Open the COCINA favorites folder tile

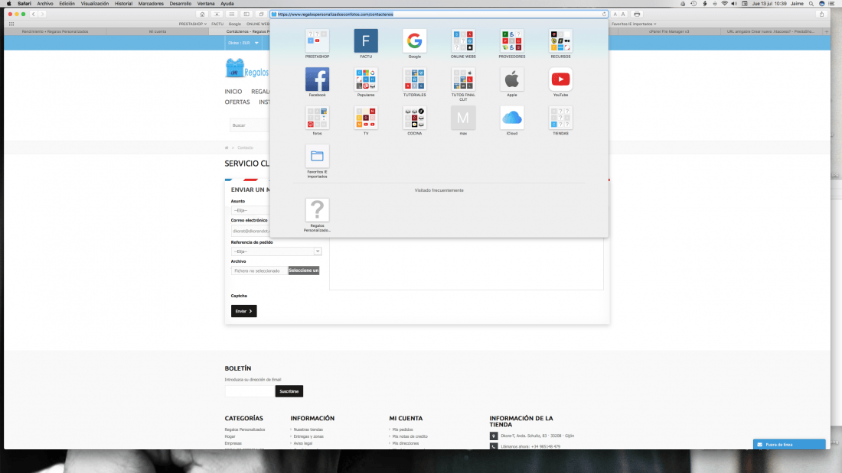click(x=415, y=118)
